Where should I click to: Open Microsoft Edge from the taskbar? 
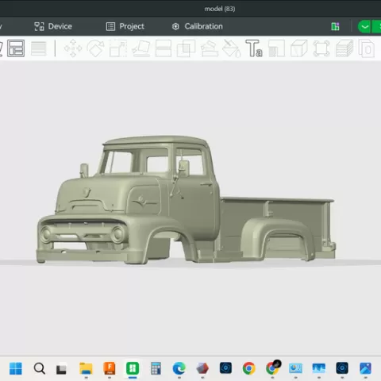pyautogui.click(x=179, y=368)
